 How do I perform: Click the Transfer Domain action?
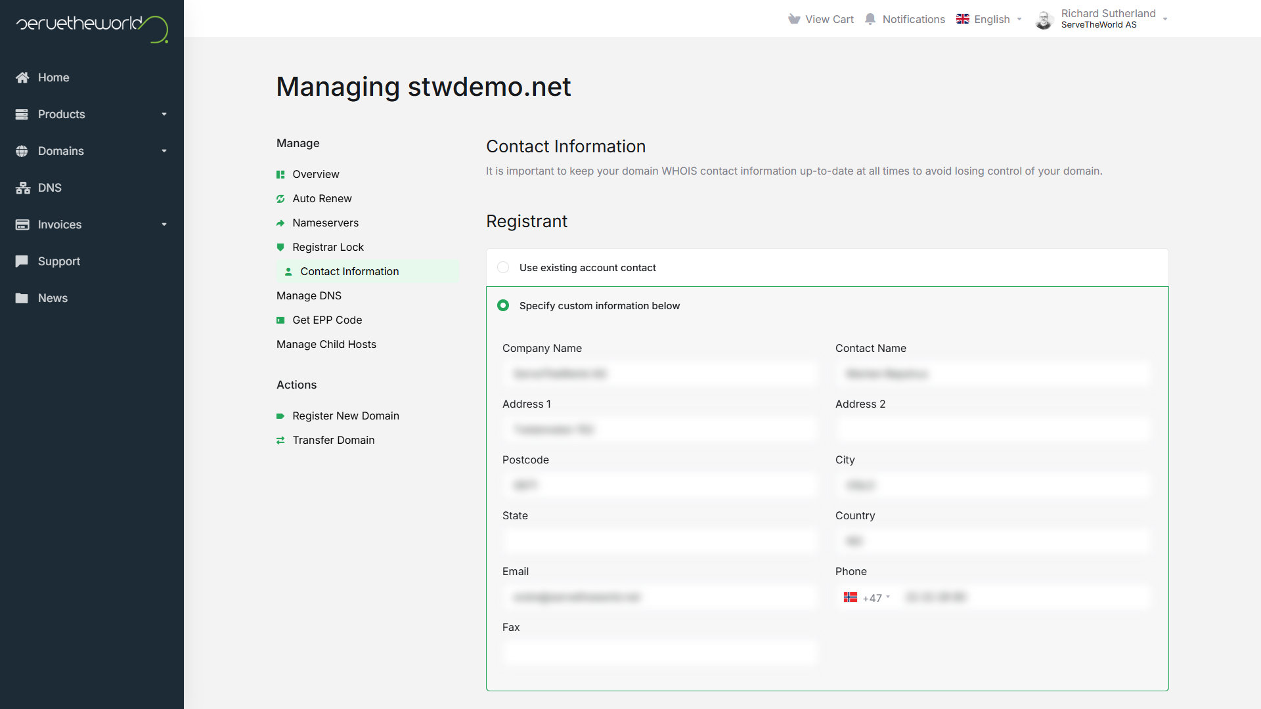point(333,440)
